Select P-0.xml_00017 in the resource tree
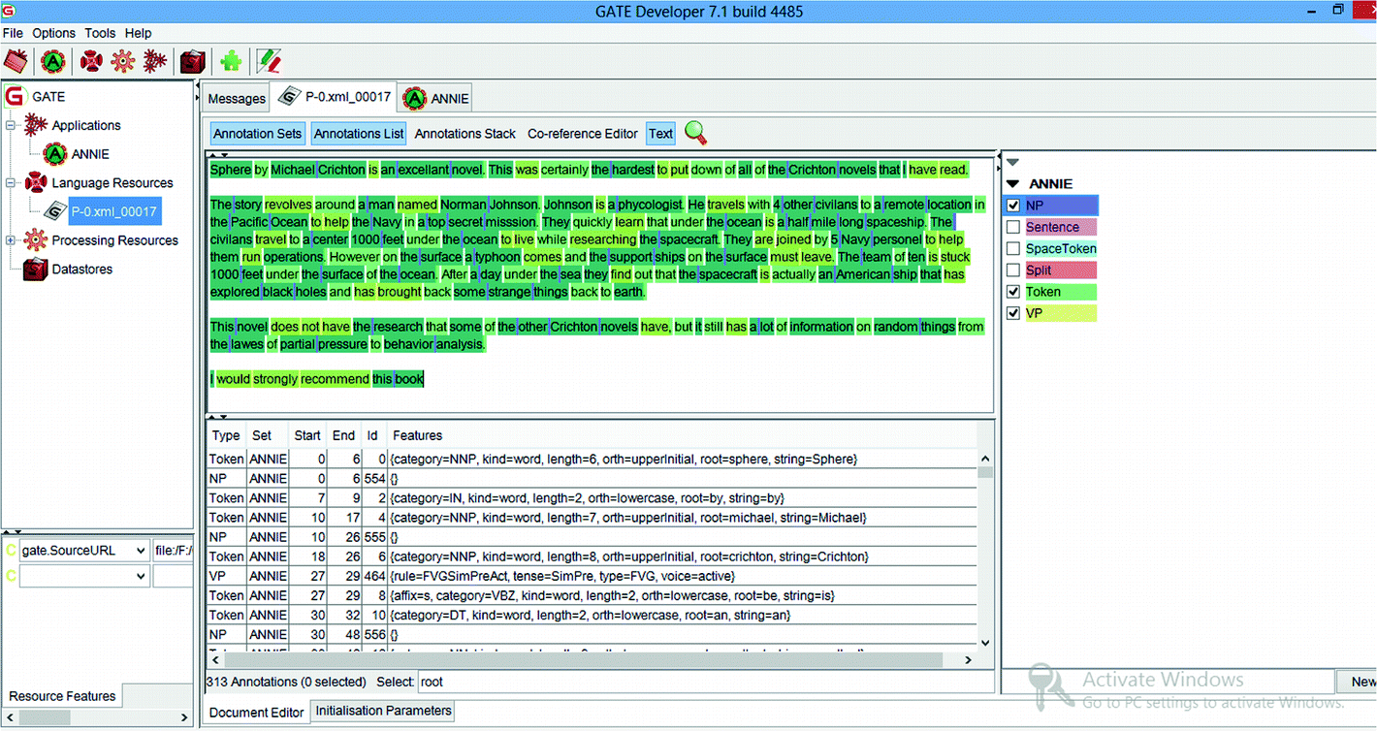This screenshot has width=1377, height=731. (114, 211)
